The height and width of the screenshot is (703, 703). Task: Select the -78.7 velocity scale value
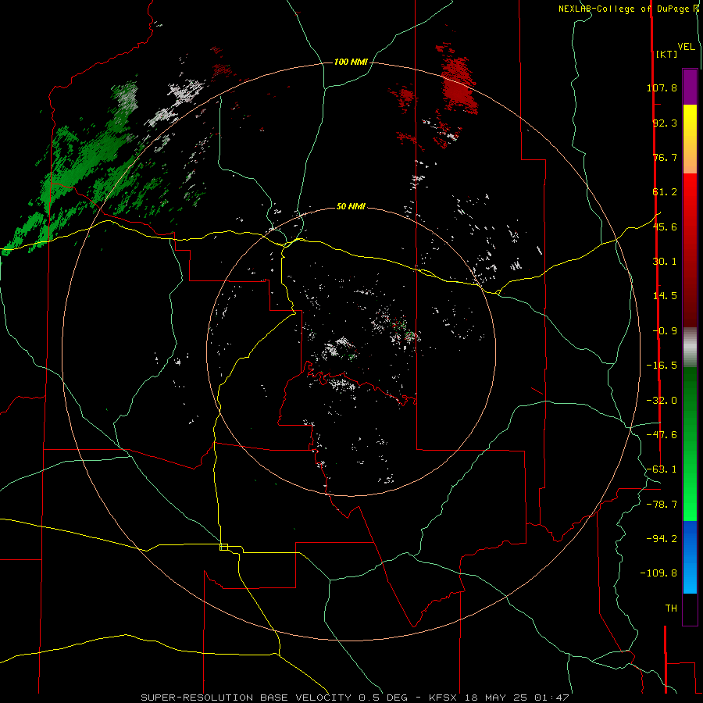pyautogui.click(x=662, y=505)
